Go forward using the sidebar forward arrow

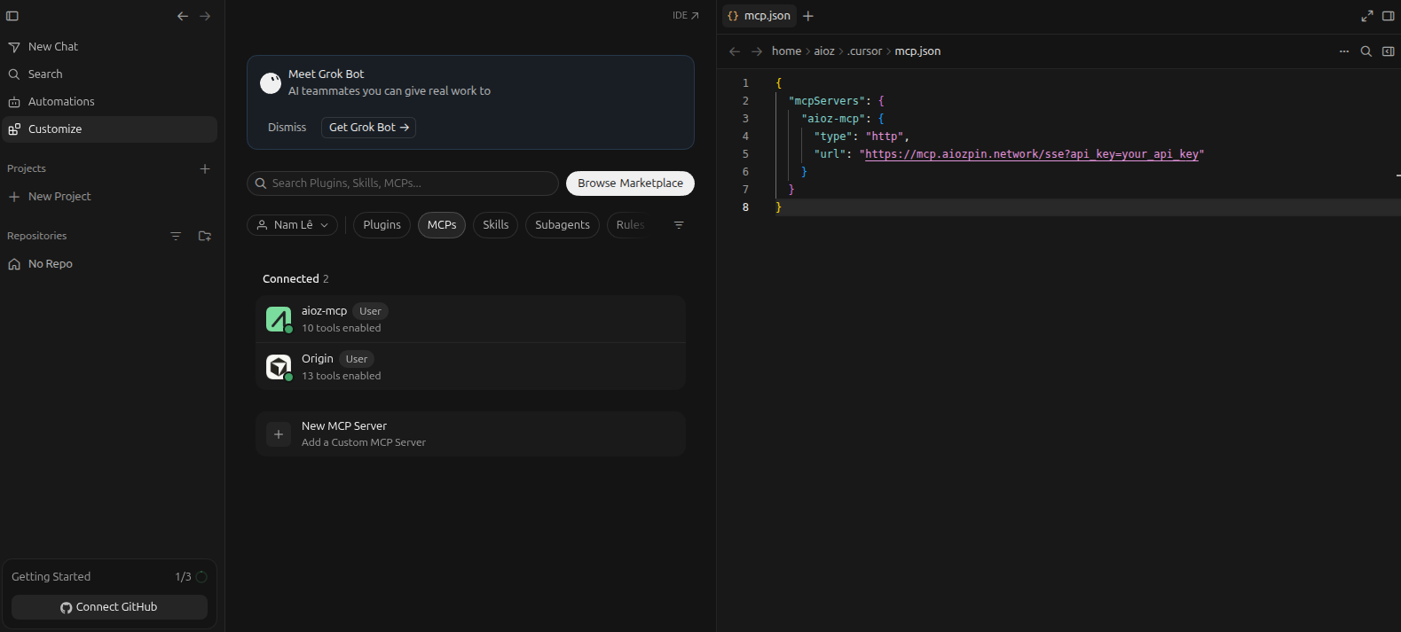click(205, 16)
